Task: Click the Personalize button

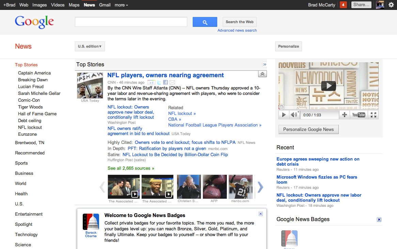Action: (288, 47)
